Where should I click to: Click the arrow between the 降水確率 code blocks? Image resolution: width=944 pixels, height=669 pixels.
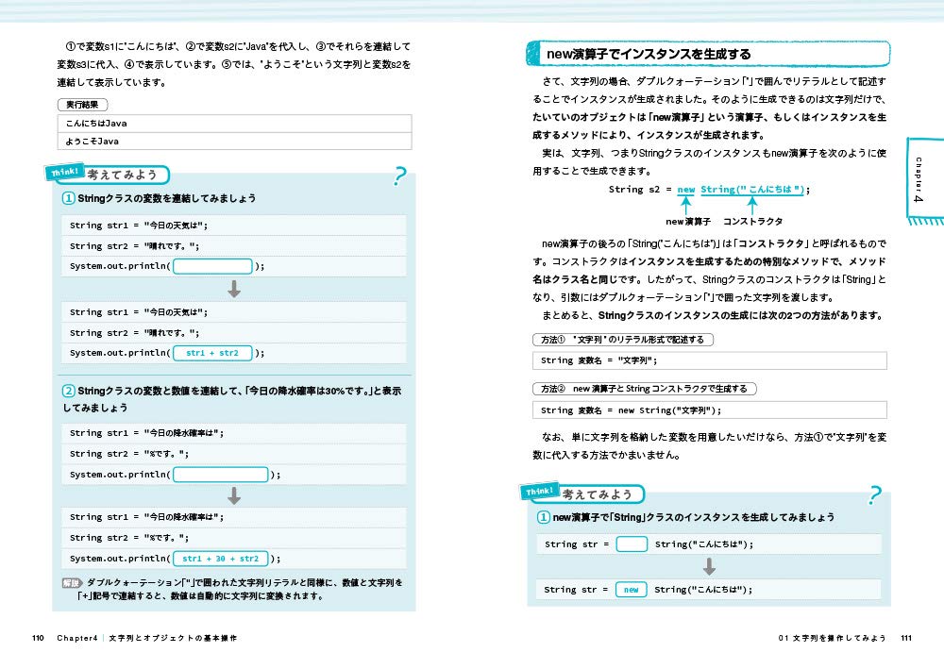(x=234, y=495)
